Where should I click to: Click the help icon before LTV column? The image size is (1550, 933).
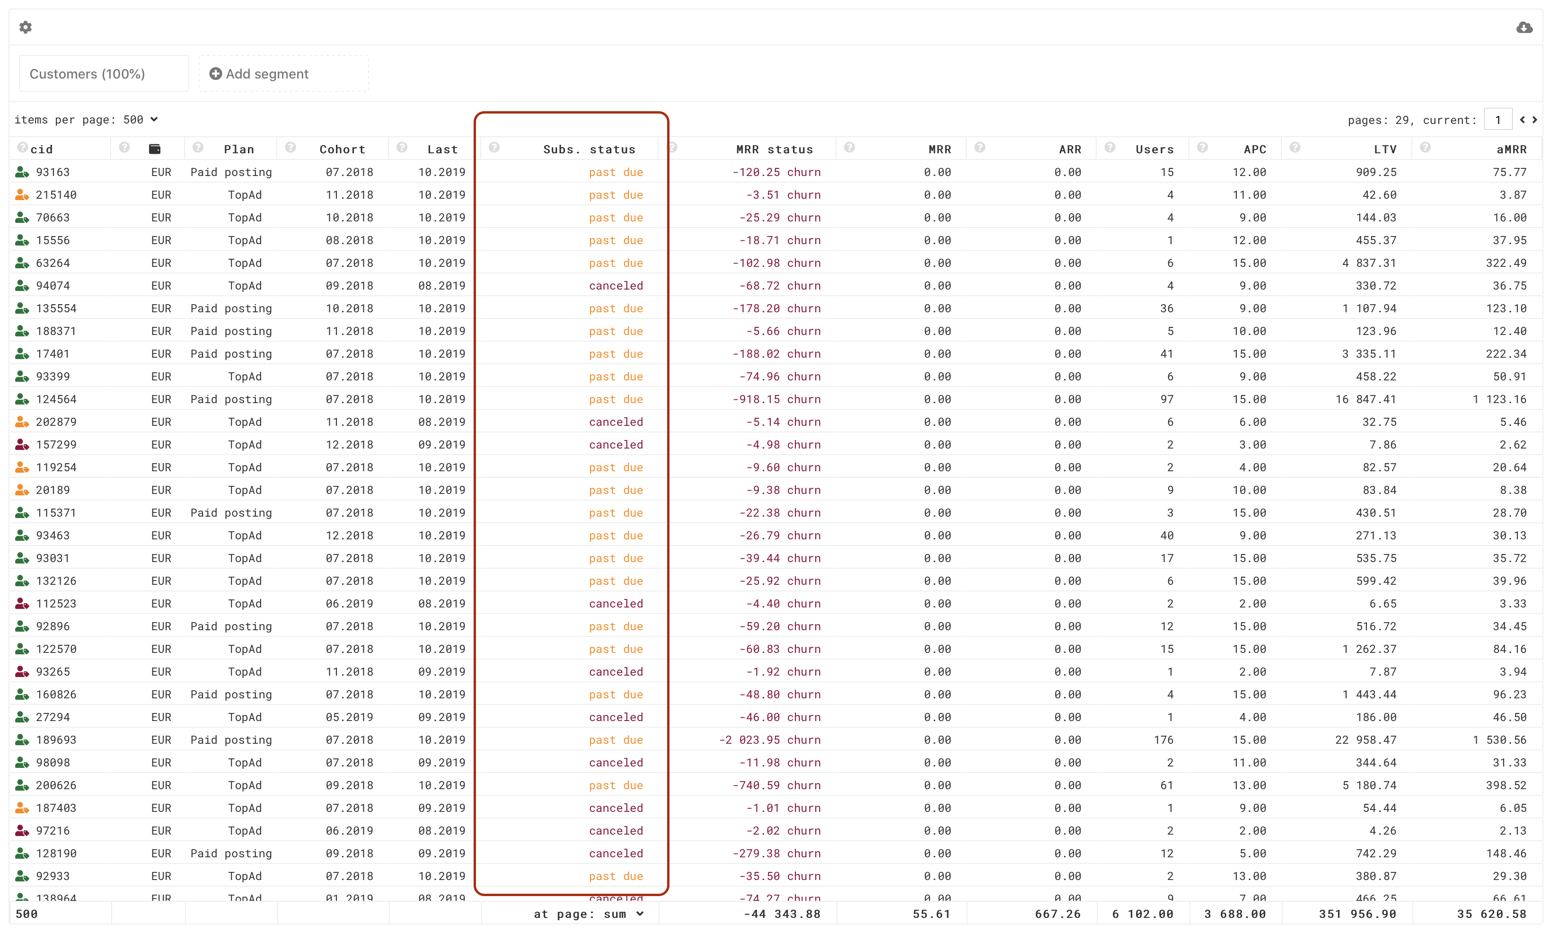1294,148
